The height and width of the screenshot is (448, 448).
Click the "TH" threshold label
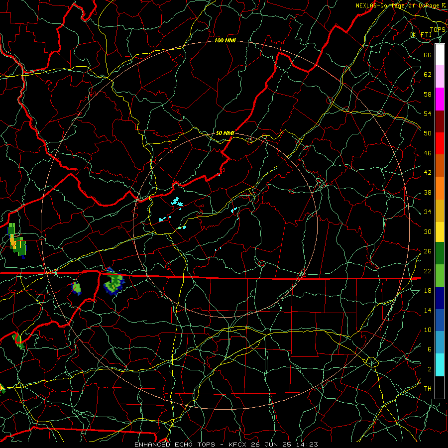pos(428,388)
